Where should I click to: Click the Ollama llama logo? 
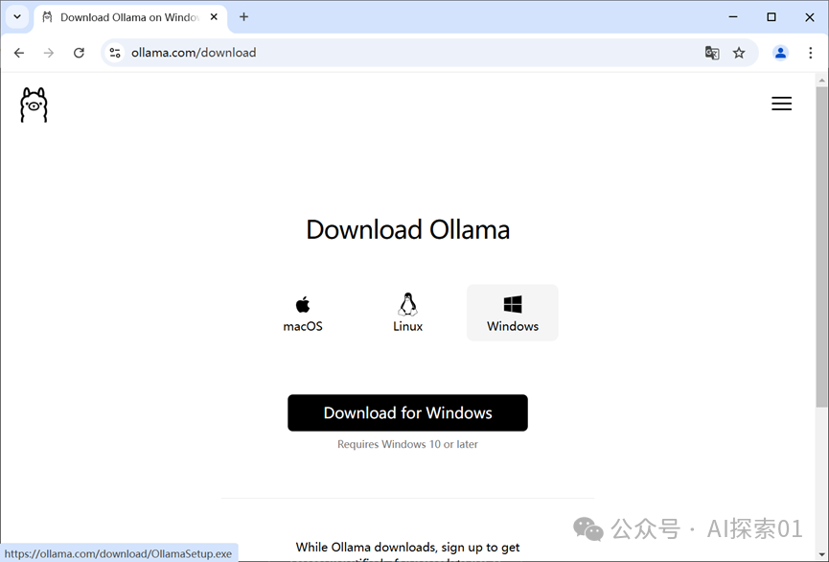point(34,105)
